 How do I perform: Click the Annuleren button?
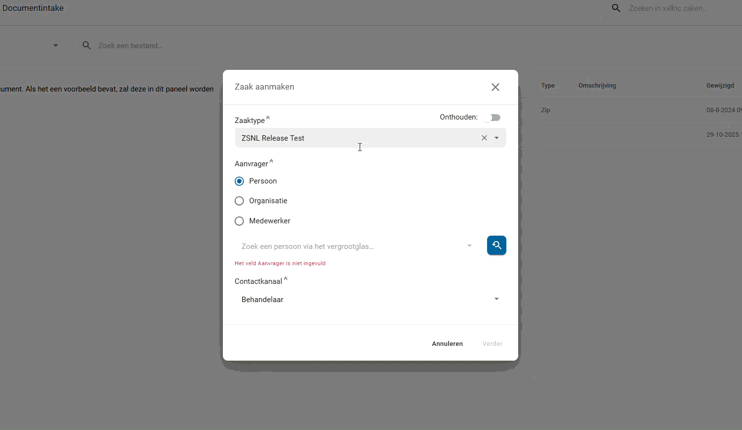pyautogui.click(x=447, y=344)
